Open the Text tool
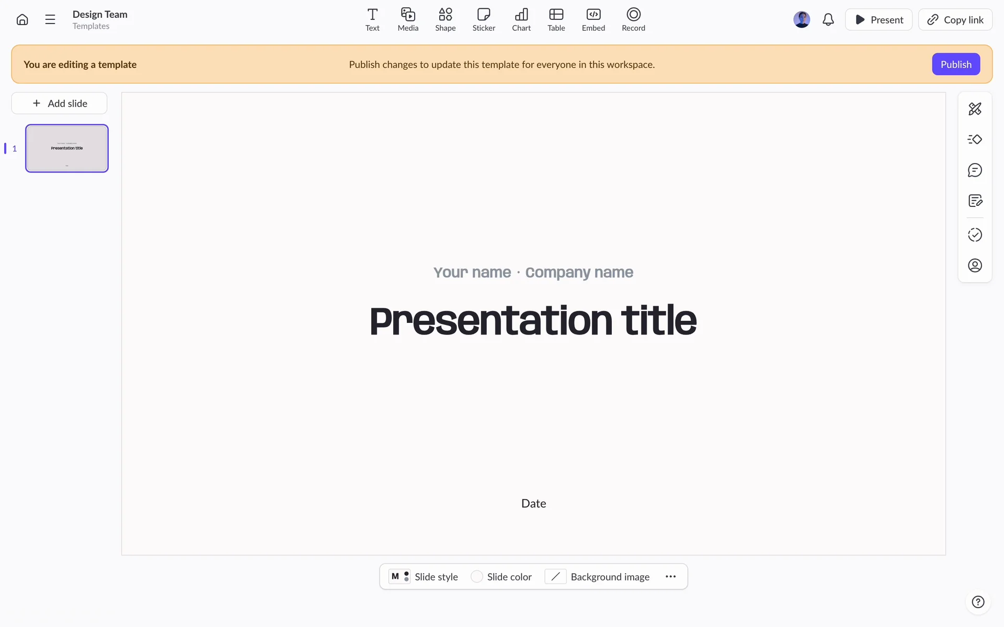The image size is (1004, 627). click(372, 20)
